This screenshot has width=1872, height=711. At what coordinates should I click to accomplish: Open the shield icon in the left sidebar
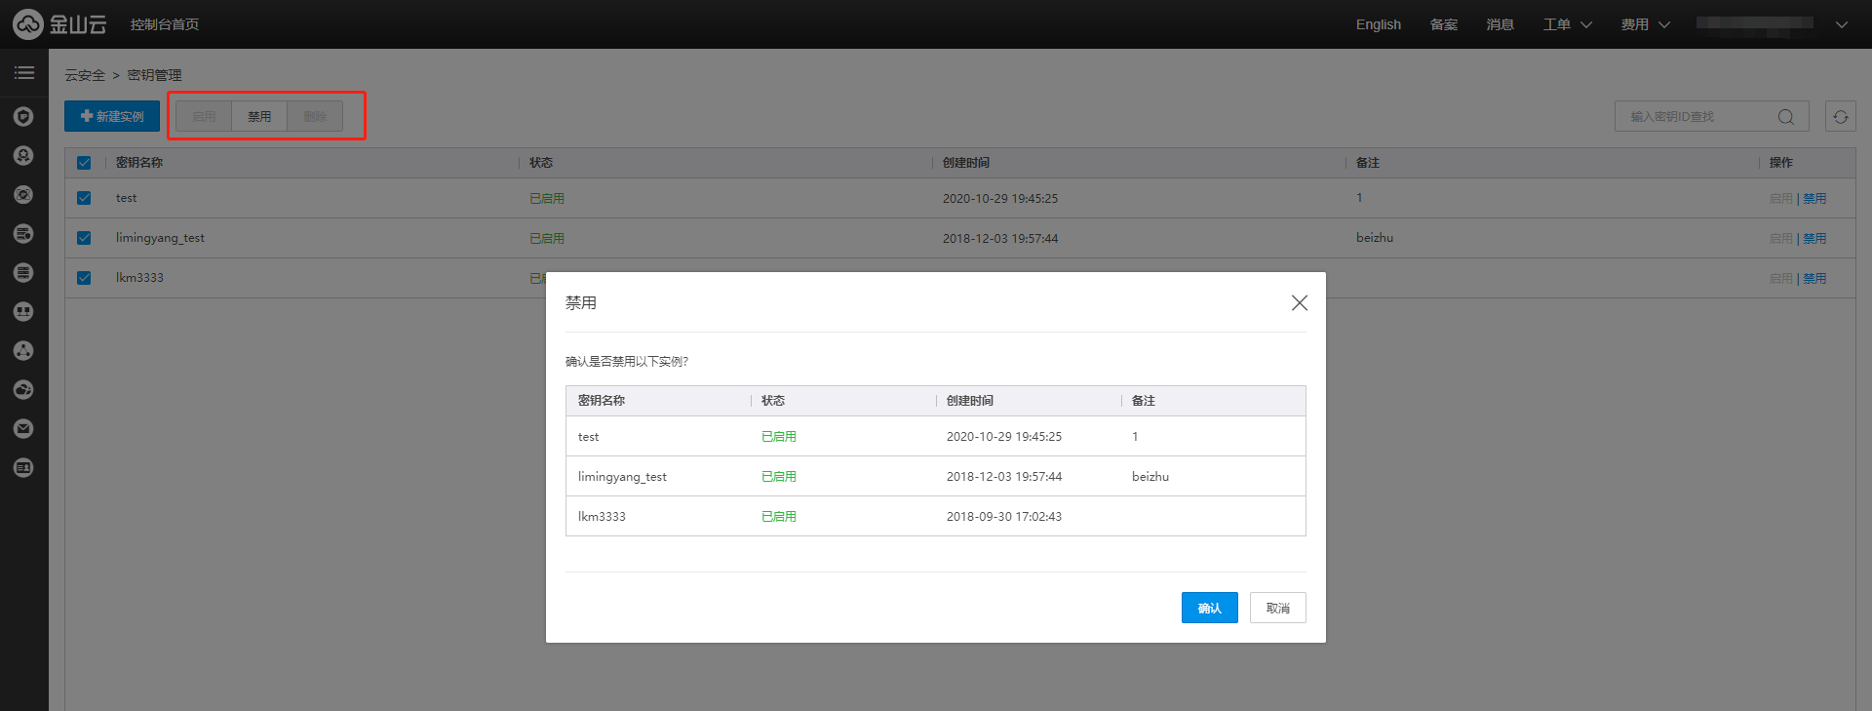(24, 117)
